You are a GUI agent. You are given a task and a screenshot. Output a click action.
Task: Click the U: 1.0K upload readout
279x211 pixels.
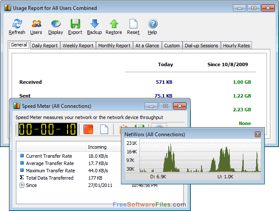click(225, 177)
